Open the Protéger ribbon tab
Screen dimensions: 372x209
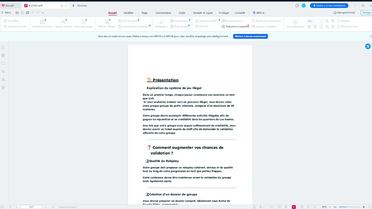point(224,13)
